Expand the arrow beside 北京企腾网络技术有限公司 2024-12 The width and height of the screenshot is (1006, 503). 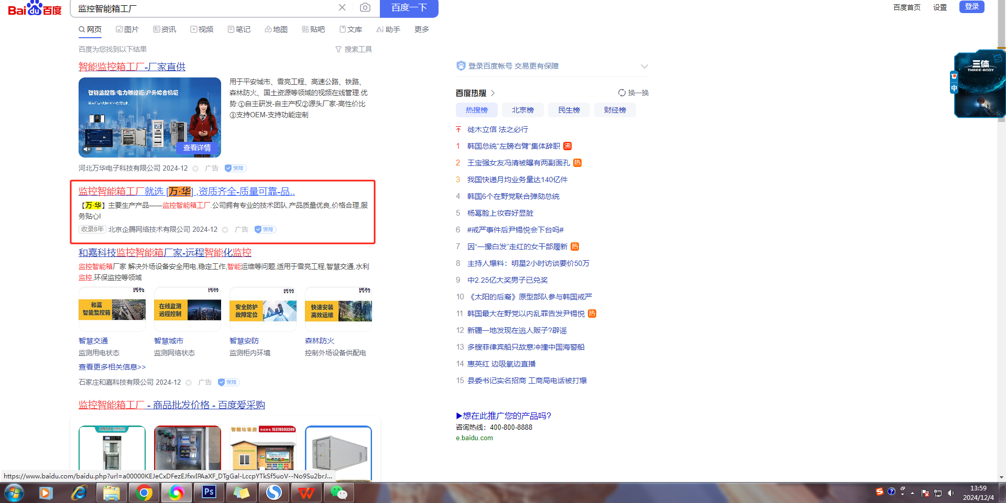click(x=225, y=230)
